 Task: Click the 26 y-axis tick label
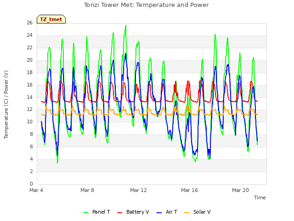click(x=29, y=23)
